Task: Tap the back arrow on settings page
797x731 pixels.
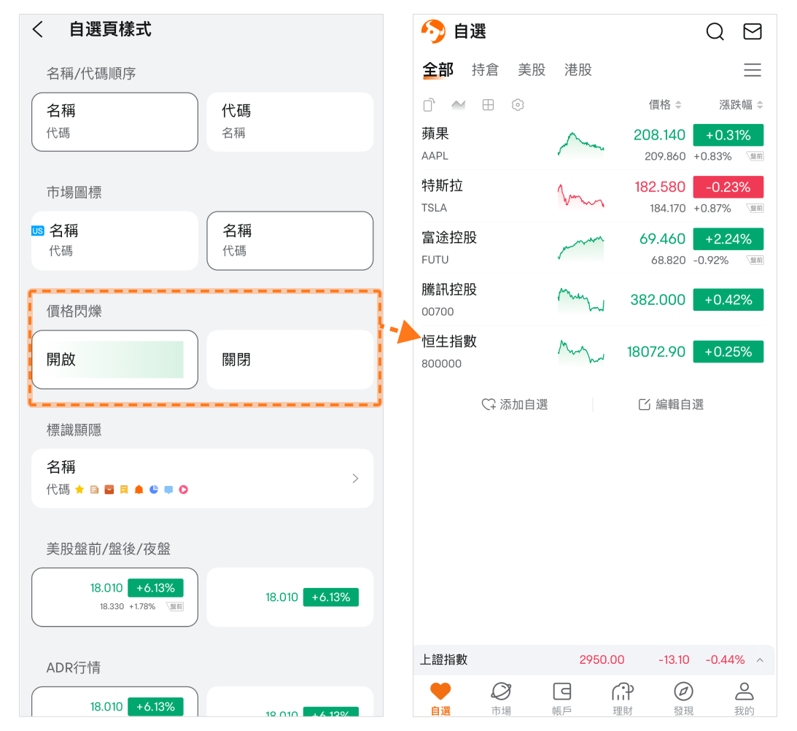Action: 38,30
